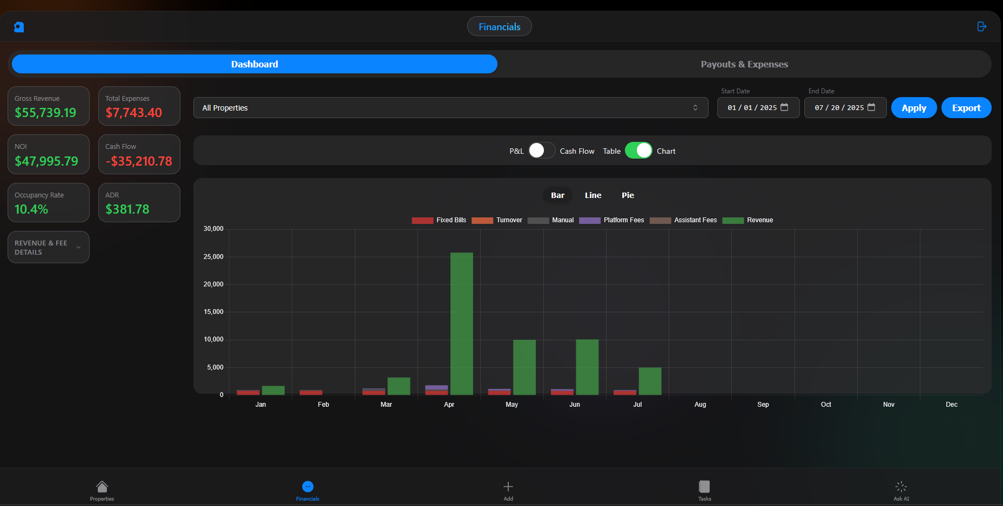1003x506 pixels.
Task: Expand the Revenue & Fee Details panel
Action: click(x=48, y=247)
